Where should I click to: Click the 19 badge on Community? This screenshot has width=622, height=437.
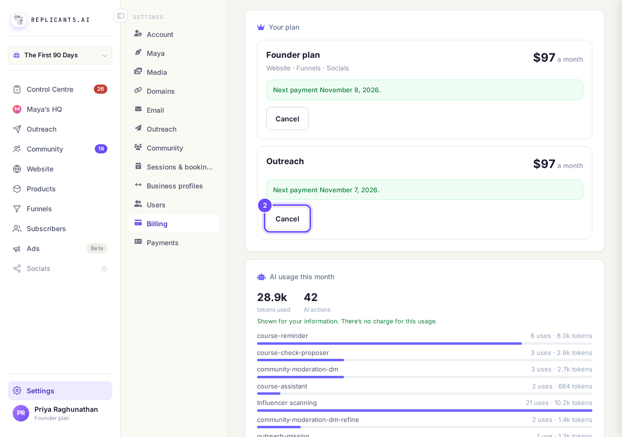coord(101,149)
